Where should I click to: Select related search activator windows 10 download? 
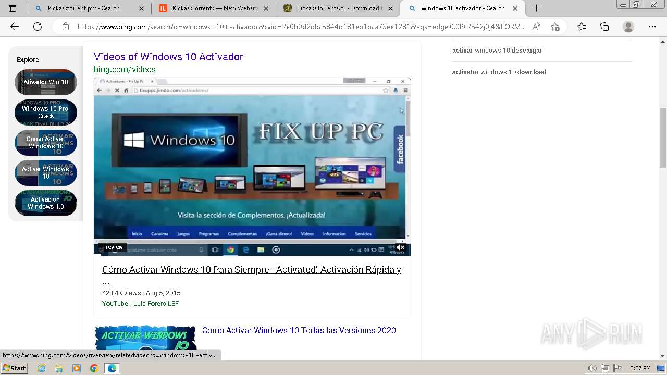click(x=499, y=72)
